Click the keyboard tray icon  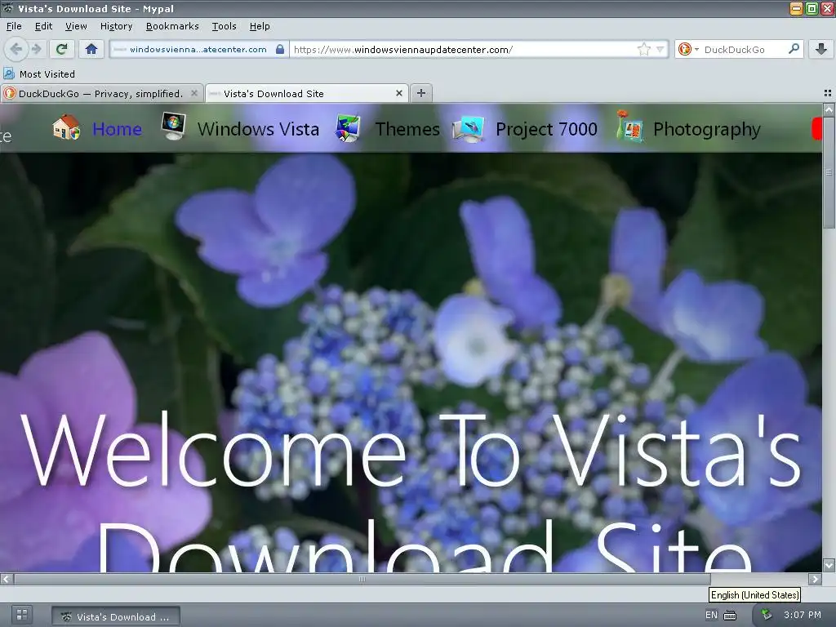(730, 616)
